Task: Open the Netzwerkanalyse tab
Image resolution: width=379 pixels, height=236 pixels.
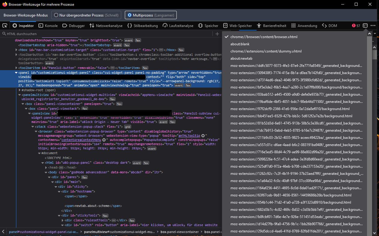Action: 106,26
